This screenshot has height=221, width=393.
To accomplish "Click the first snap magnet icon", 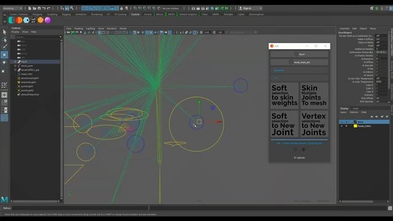I will coord(135,8).
